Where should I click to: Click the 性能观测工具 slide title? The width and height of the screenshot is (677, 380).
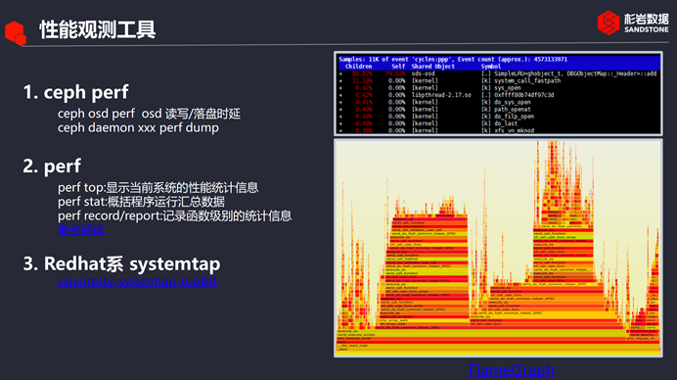click(x=98, y=29)
